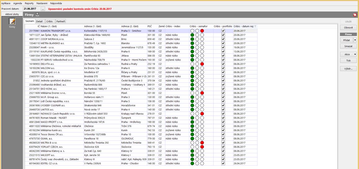Click the semaphore lights in the DELVITA a.s. row
This screenshot has height=169, width=359.
tap(197, 64)
